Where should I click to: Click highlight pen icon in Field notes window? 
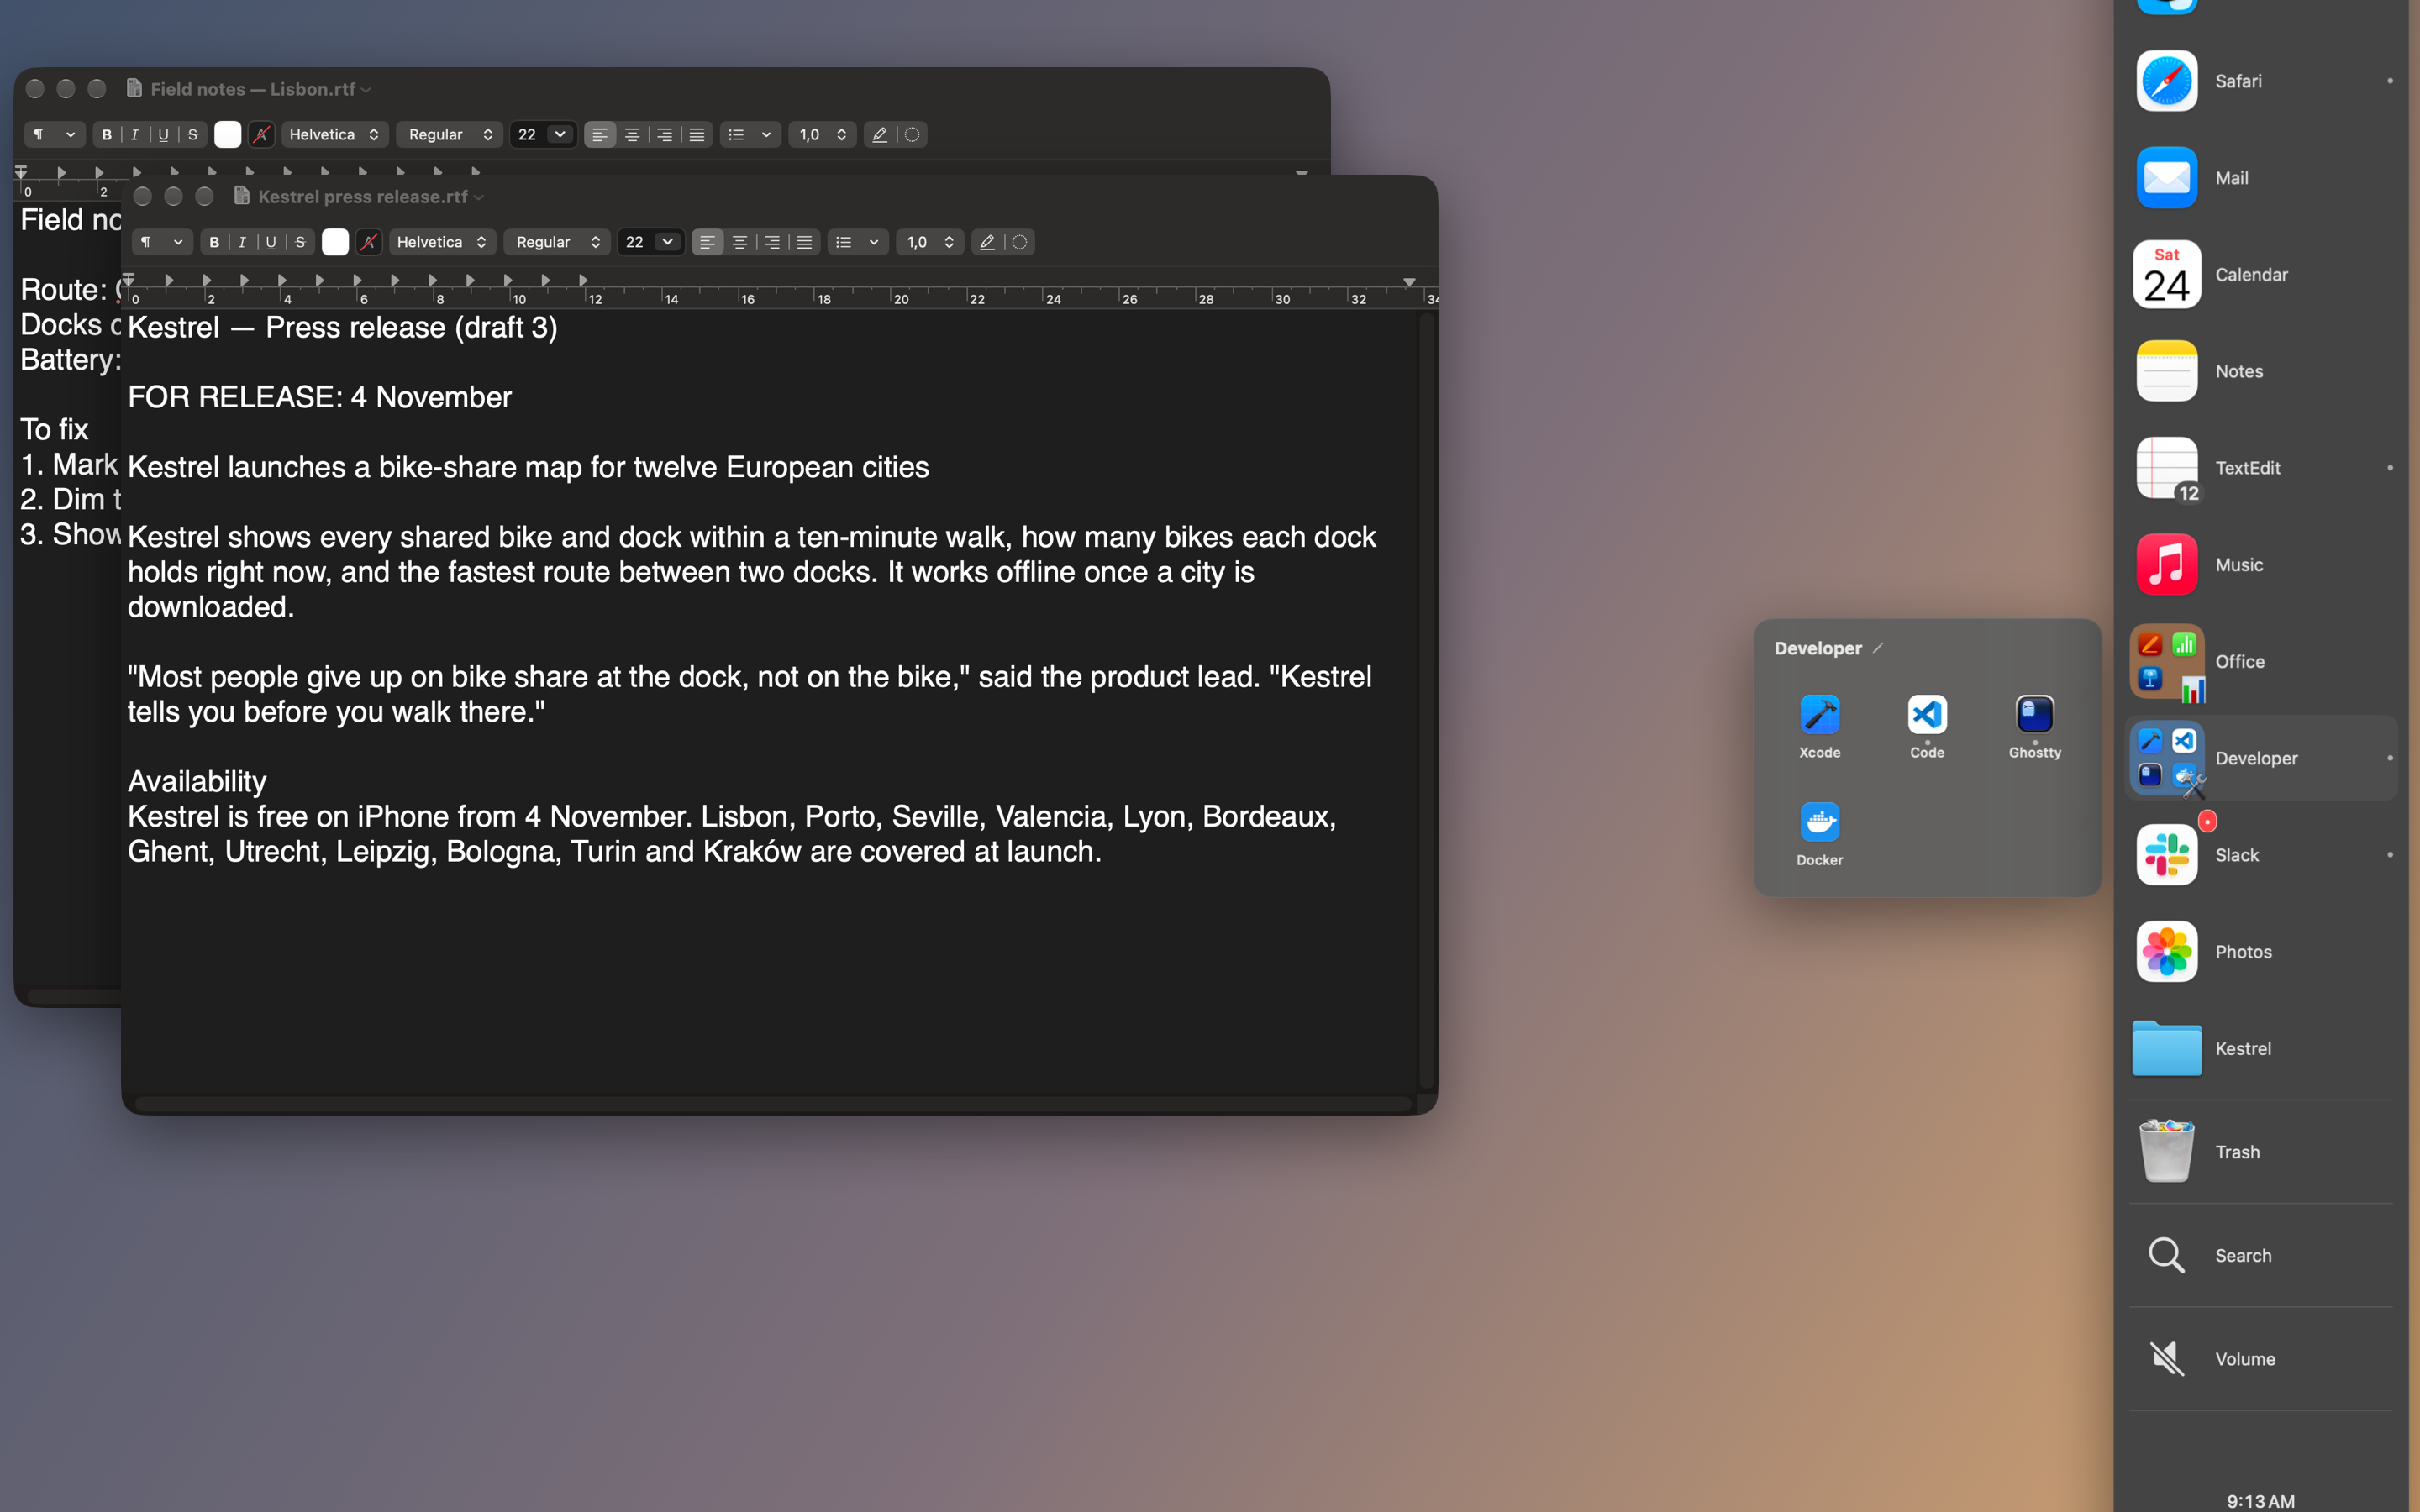pos(880,134)
